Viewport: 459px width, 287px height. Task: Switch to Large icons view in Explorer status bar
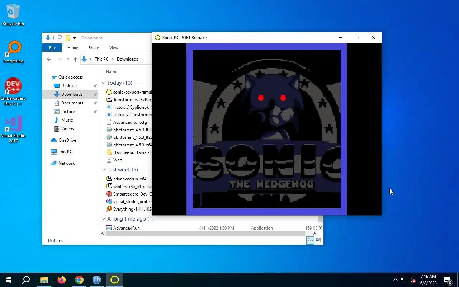click(318, 241)
